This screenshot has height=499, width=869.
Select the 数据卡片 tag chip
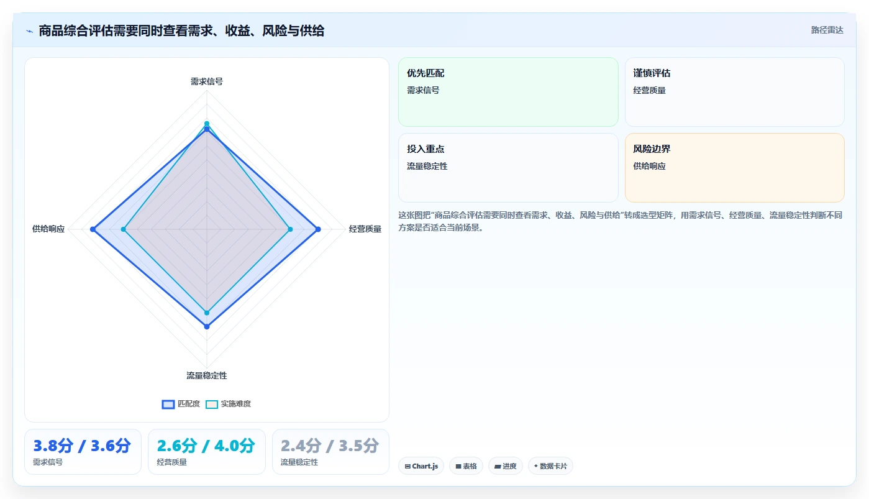550,466
